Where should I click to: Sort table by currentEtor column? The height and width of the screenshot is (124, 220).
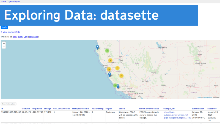coord(198,109)
